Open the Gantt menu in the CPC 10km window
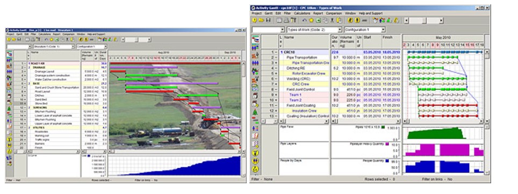 (x=269, y=13)
